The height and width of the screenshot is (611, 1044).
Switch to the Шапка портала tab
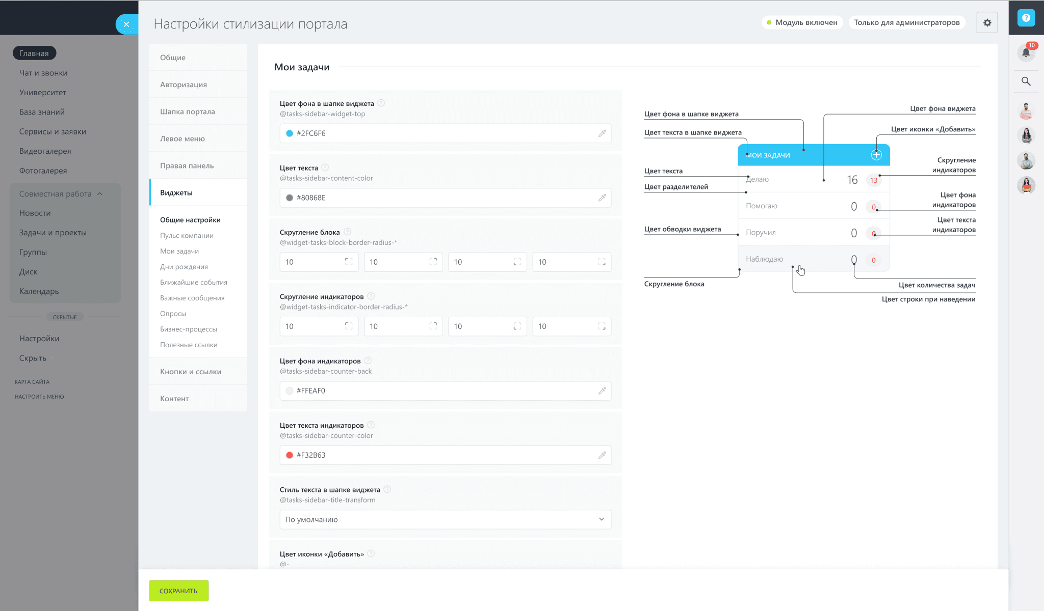click(188, 112)
